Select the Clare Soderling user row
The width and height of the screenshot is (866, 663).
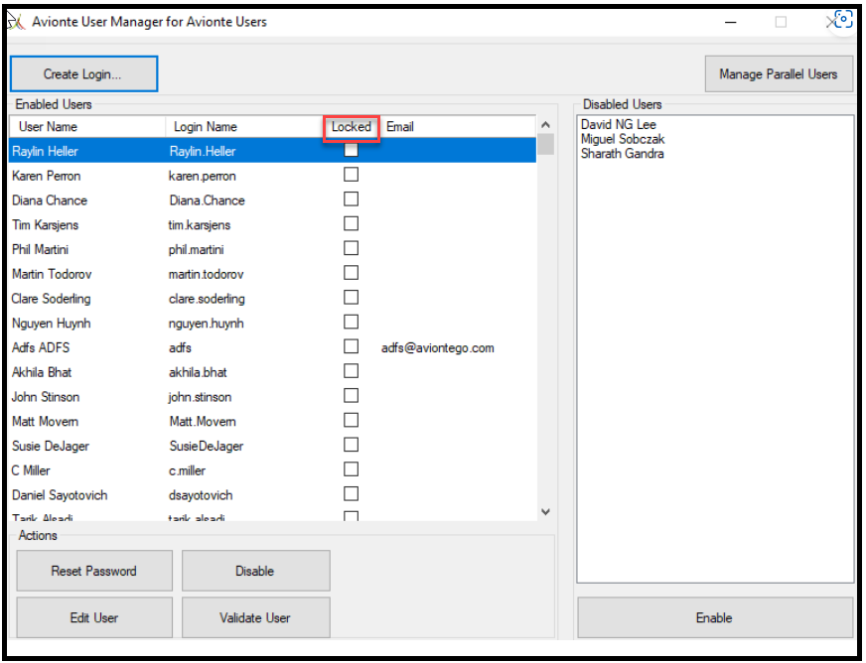coord(272,298)
